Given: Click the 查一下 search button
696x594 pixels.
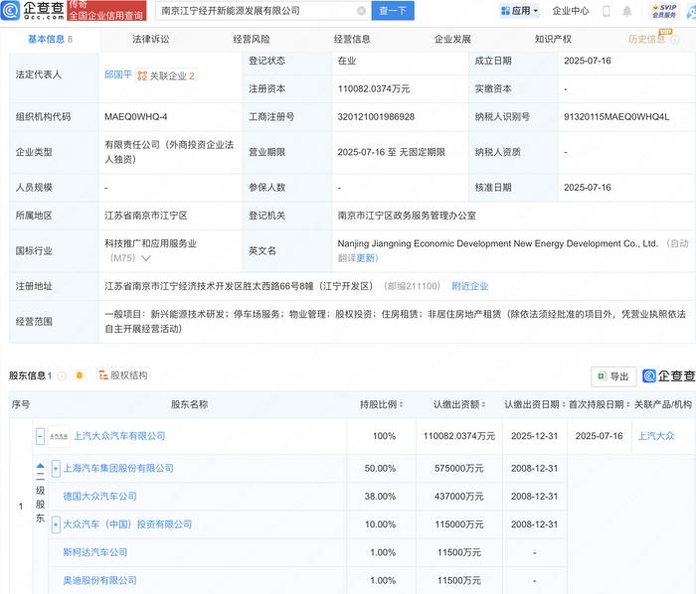Looking at the screenshot, I should coord(393,11).
